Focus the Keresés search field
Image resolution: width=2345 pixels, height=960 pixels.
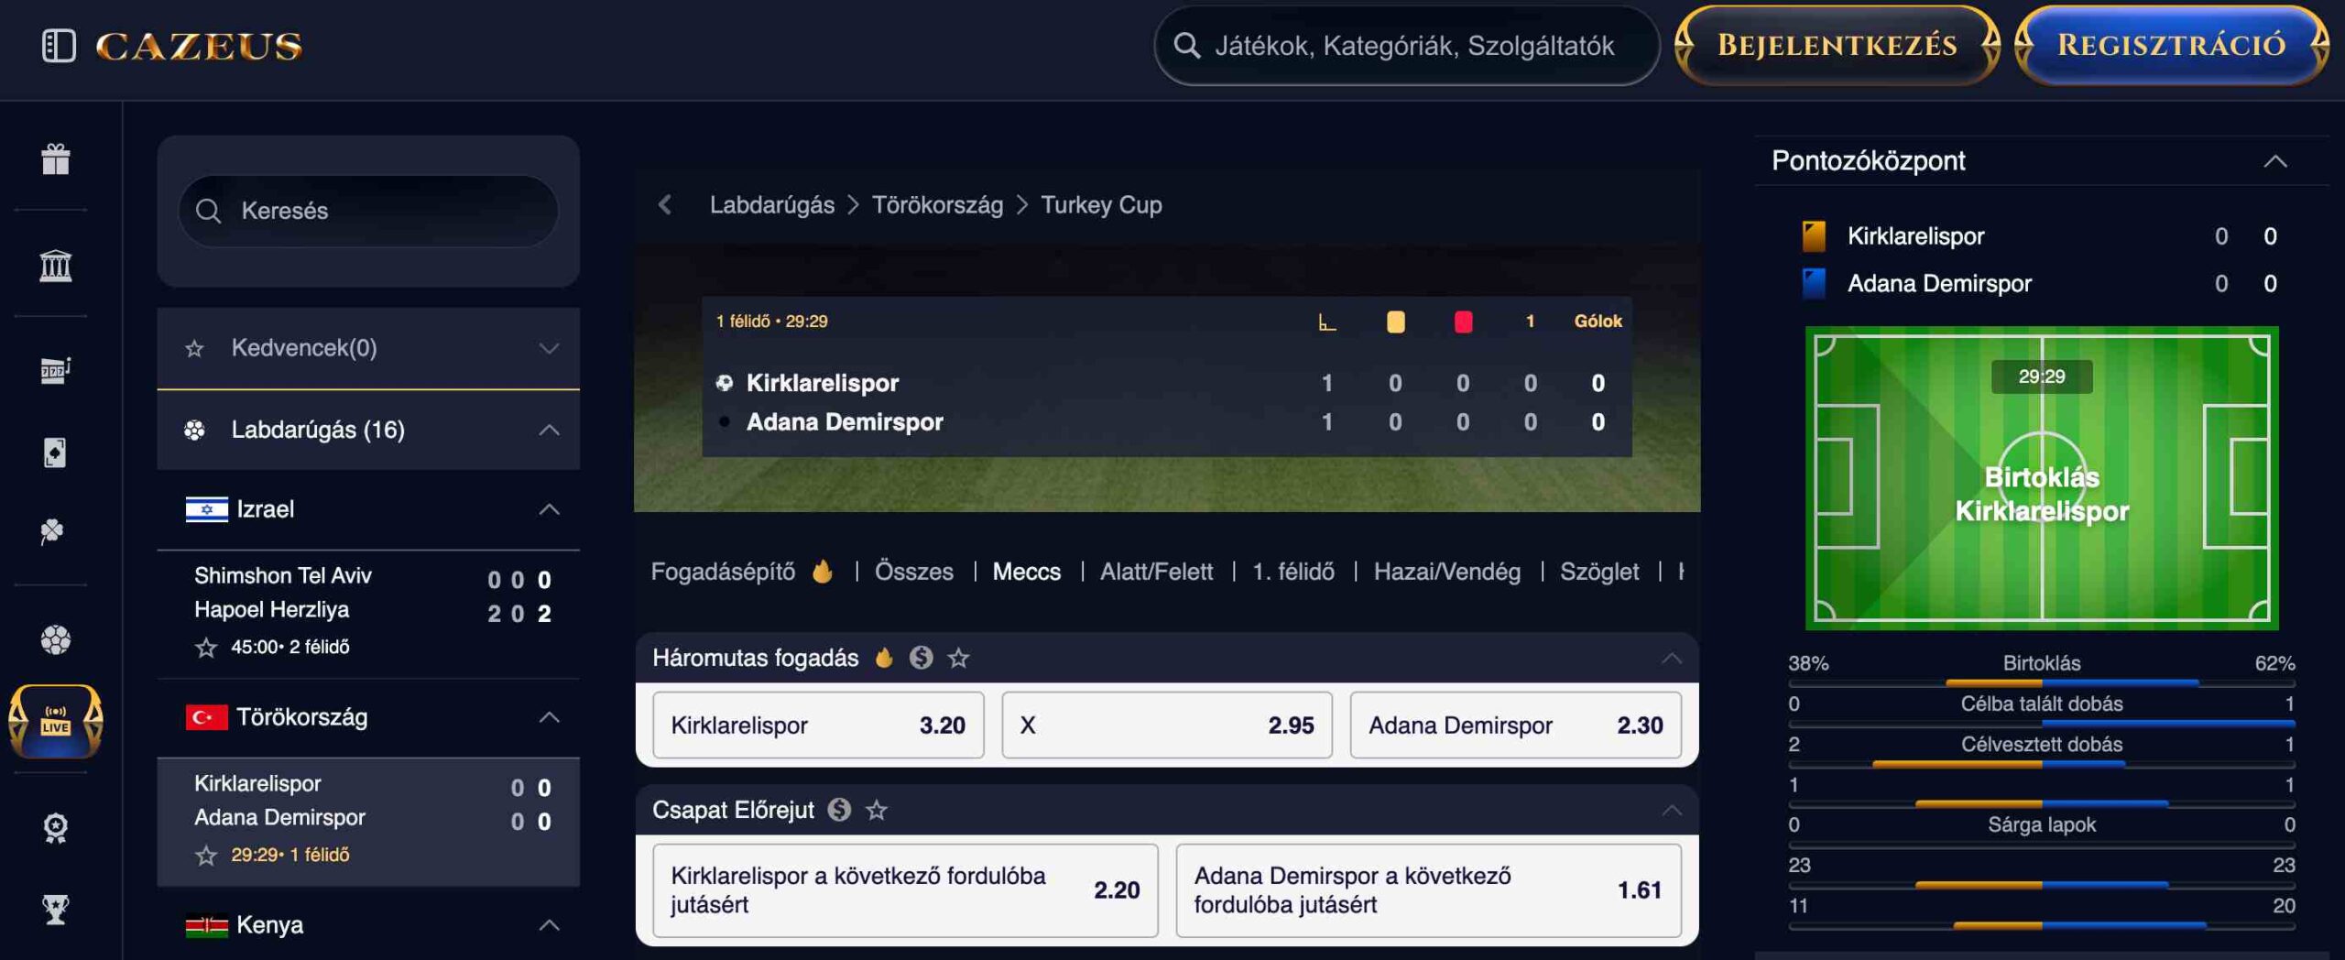368,211
